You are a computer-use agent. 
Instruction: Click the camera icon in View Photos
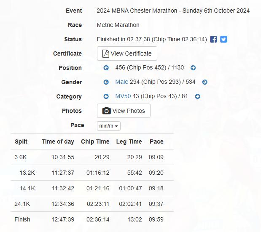107,111
